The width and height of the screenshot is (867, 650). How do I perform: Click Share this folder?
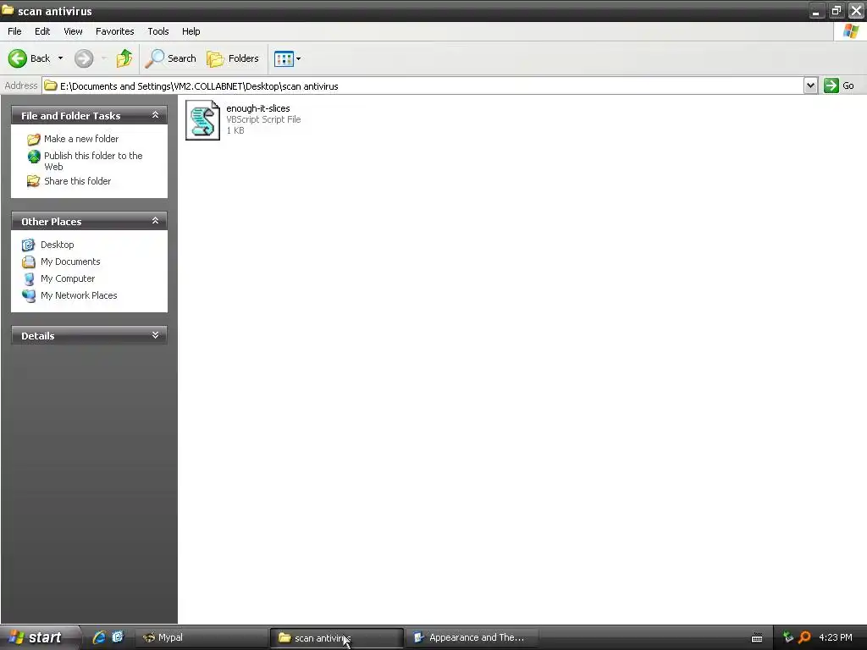point(77,181)
